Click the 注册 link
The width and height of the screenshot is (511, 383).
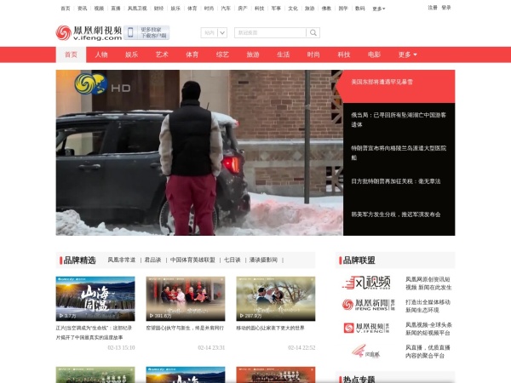click(433, 8)
